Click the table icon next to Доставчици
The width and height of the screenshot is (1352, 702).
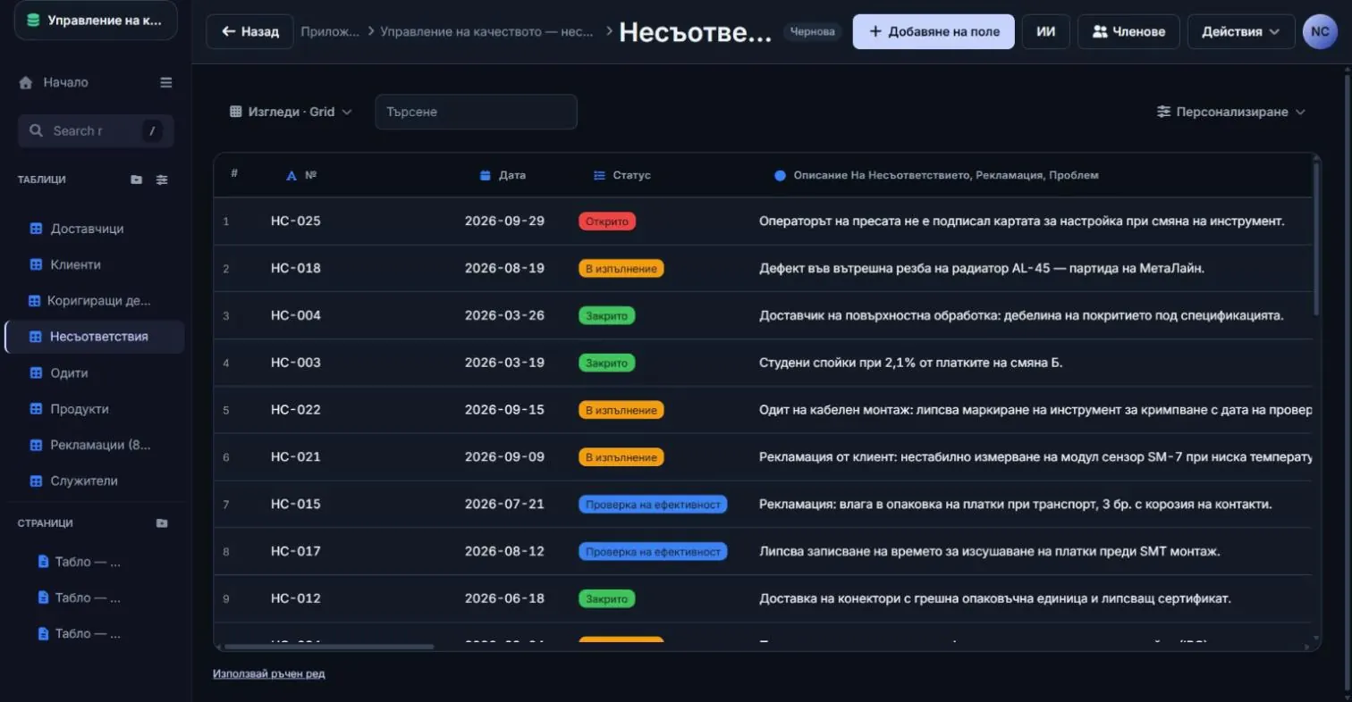pyautogui.click(x=36, y=229)
